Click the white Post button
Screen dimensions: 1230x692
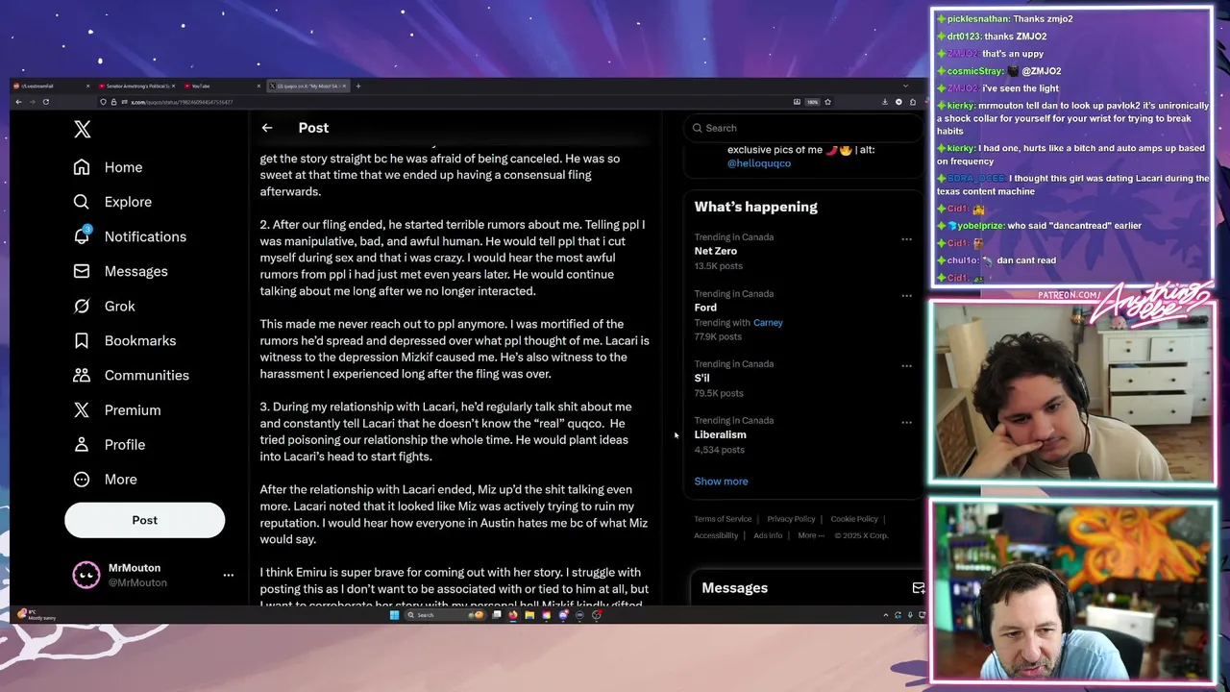(144, 520)
